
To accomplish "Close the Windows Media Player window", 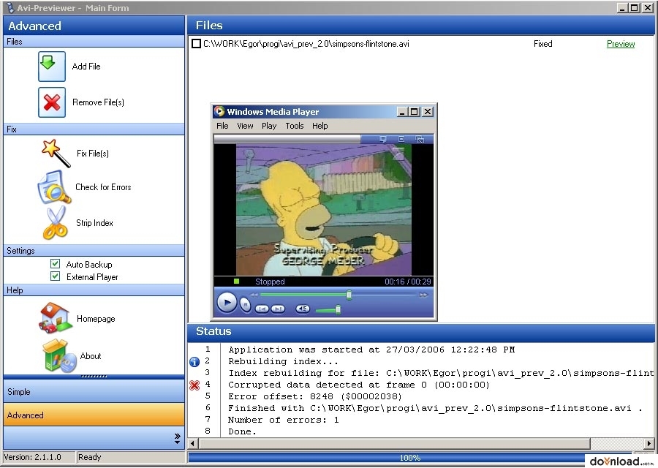I will point(427,112).
